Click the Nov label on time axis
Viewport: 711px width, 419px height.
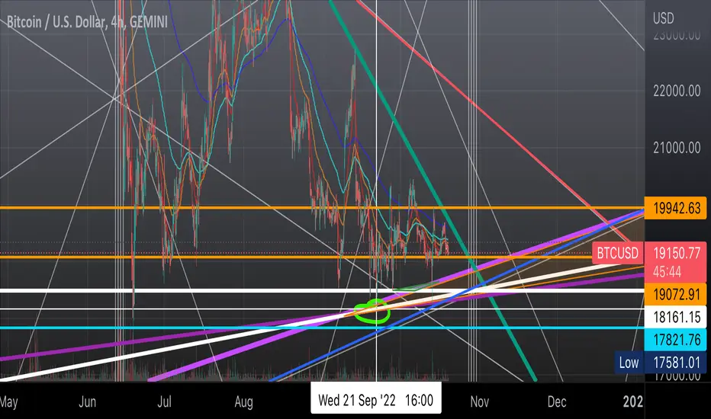(479, 401)
